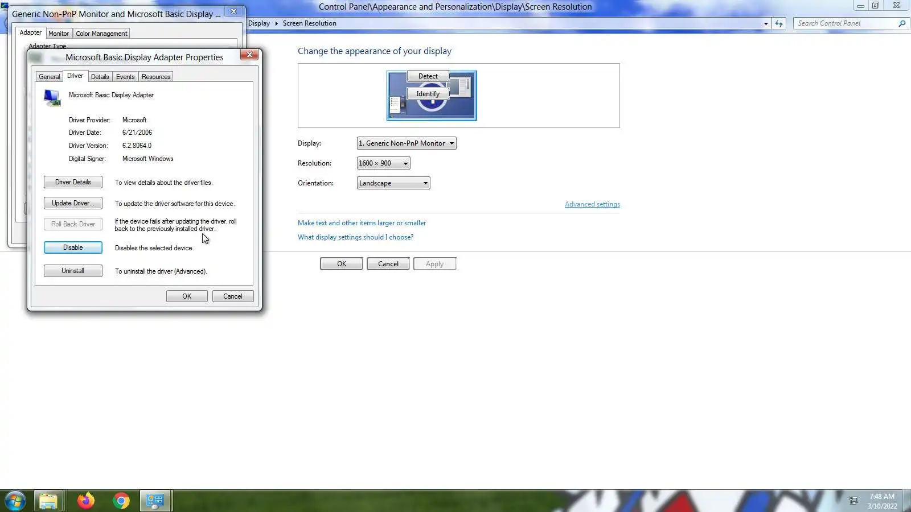Close the Adapter Properties dialog
Viewport: 911px width, 512px height.
249,55
